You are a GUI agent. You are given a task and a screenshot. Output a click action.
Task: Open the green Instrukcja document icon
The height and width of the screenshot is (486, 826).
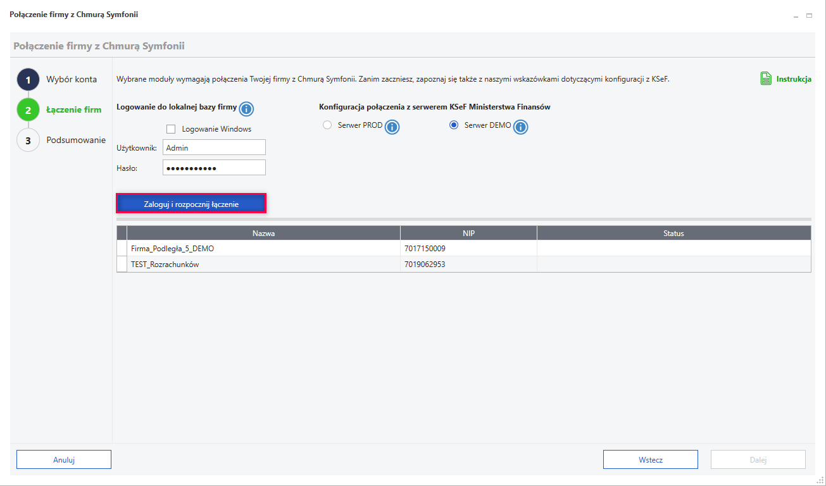tap(766, 79)
